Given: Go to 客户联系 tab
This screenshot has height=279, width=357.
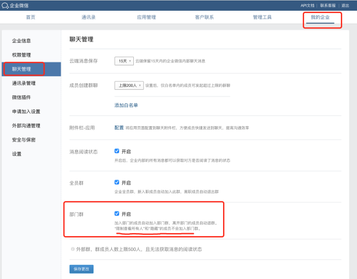Looking at the screenshot, I should 204,18.
